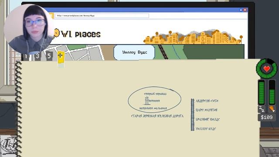Select the note 'АНДЕРСОН-СИТИ'
This screenshot has height=157, width=279.
point(207,101)
